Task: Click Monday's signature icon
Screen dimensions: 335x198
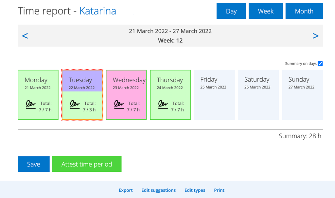Action: pos(31,105)
